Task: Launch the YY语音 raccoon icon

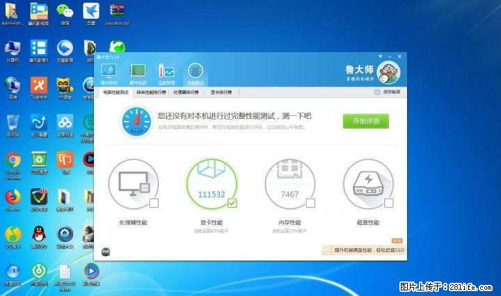Action: click(x=65, y=88)
